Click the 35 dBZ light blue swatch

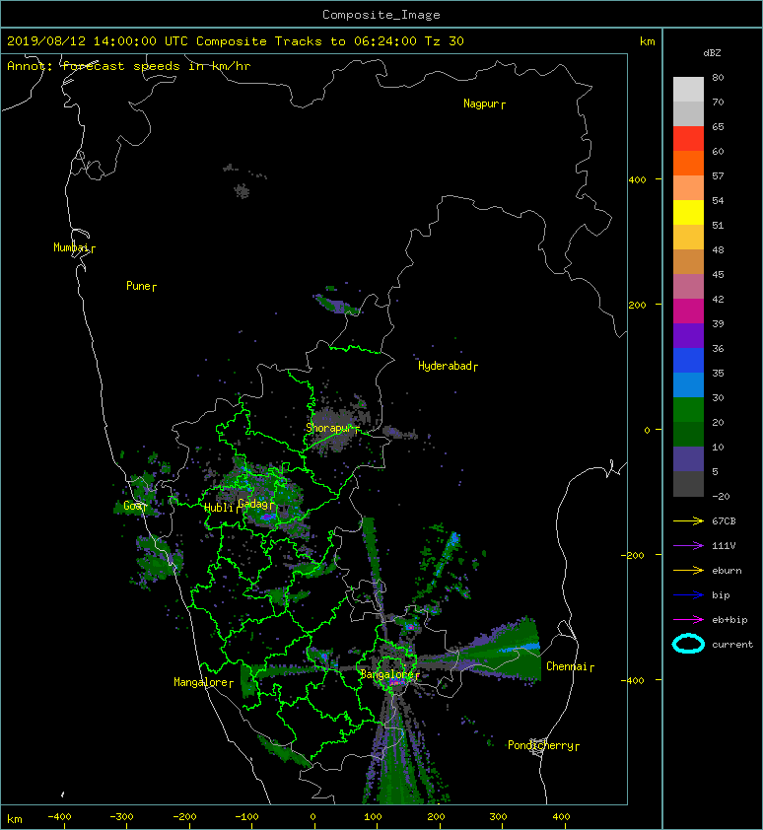[x=688, y=384]
